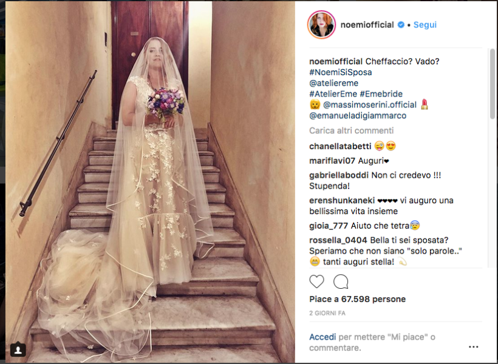
Task: Open the #NoemiSiSposa hashtag
Action: [341, 72]
